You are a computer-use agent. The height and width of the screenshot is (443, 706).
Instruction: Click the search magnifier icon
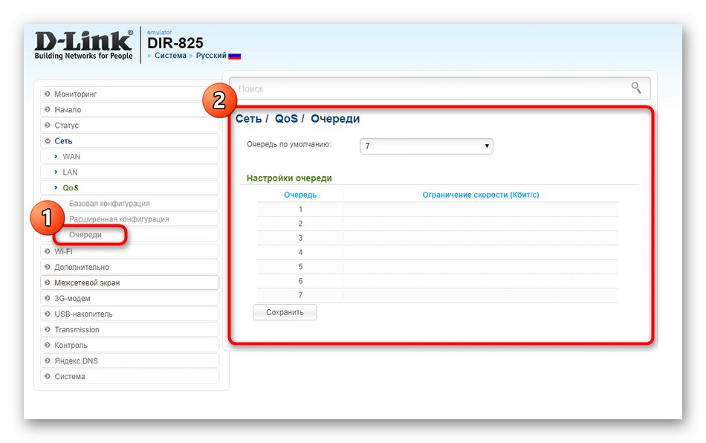pyautogui.click(x=635, y=88)
